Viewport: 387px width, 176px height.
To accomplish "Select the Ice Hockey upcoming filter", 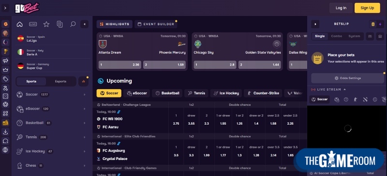I will [x=226, y=93].
